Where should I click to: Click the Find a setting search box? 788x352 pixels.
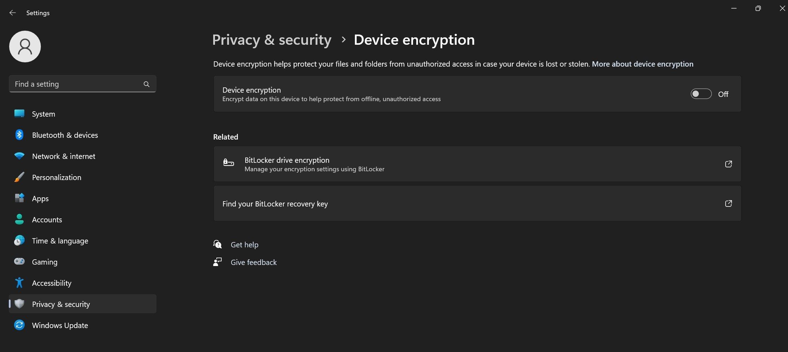[x=70, y=84]
